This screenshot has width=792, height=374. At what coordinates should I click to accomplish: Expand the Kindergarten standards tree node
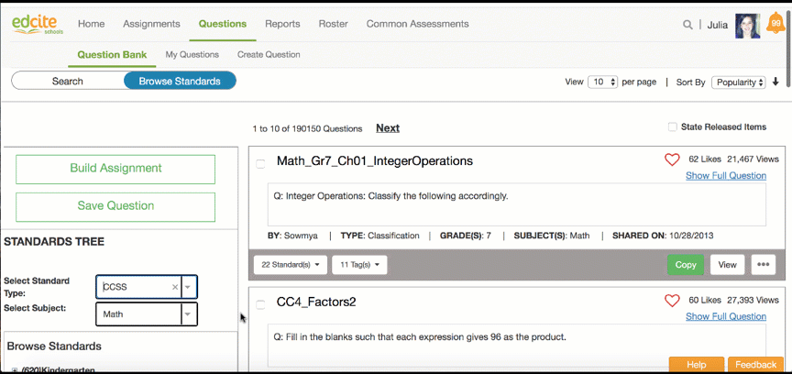[x=15, y=369]
